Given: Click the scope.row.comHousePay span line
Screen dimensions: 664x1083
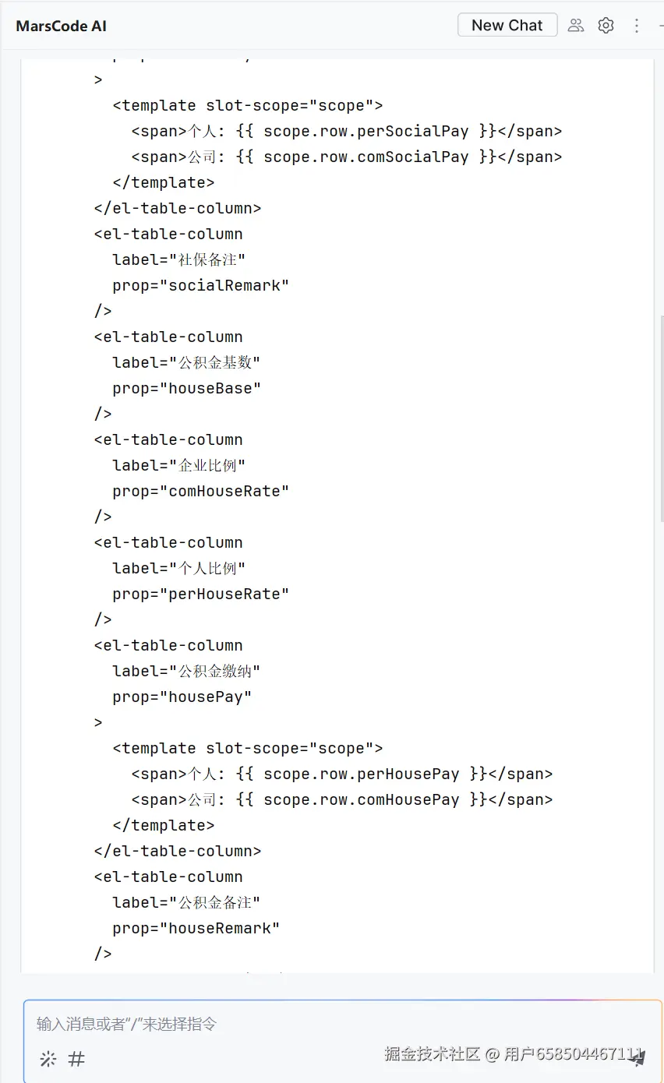Looking at the screenshot, I should pyautogui.click(x=341, y=799).
